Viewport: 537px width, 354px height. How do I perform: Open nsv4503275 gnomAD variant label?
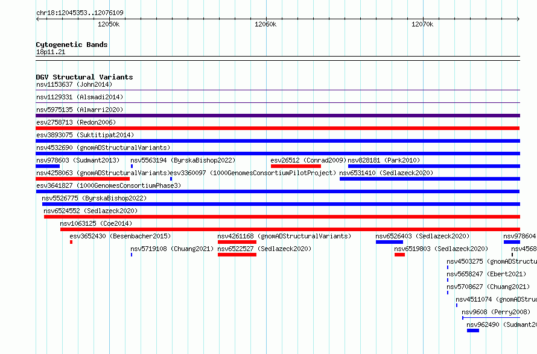pyautogui.click(x=492, y=261)
